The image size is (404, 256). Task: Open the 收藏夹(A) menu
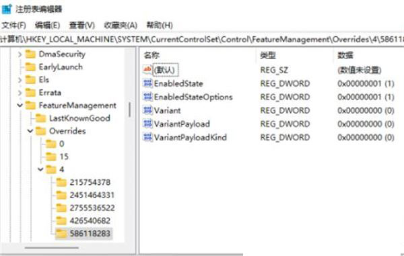tap(121, 25)
